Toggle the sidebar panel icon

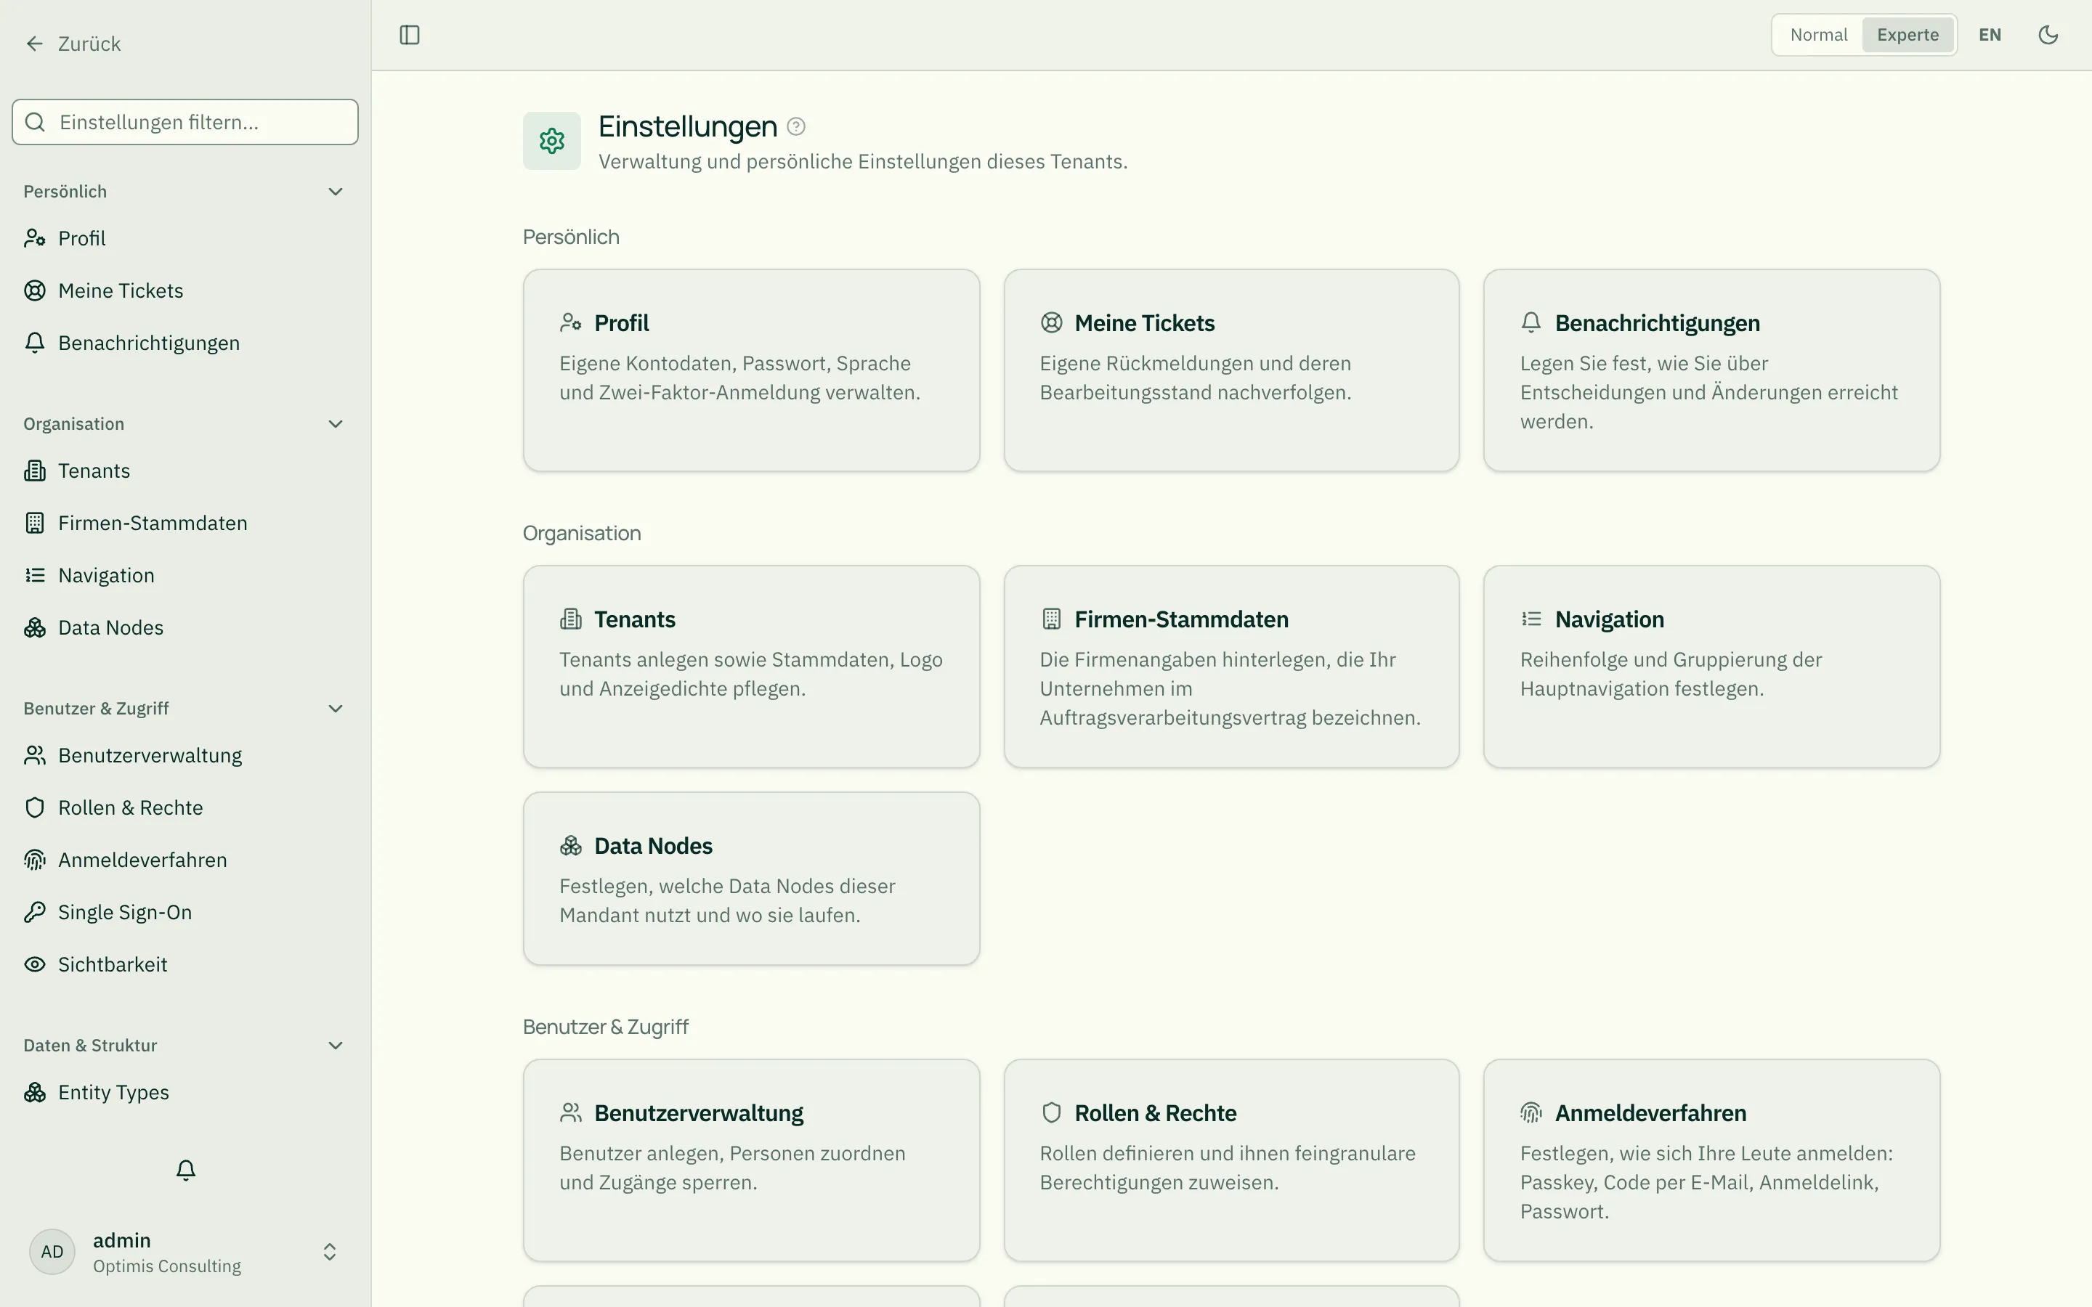pos(410,35)
